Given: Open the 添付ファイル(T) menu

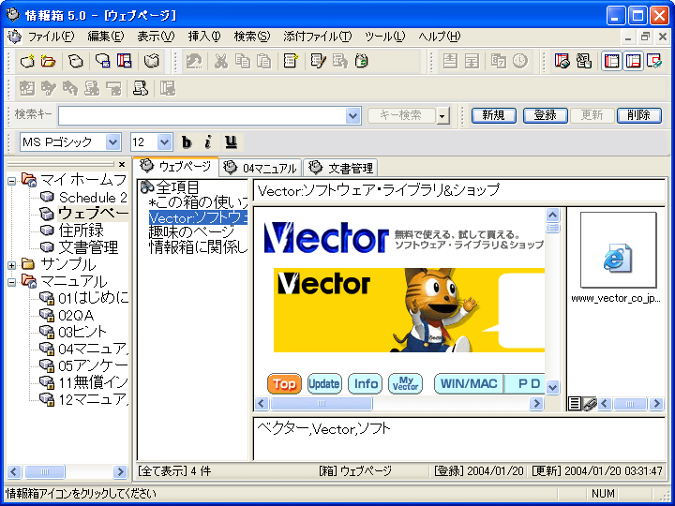Looking at the screenshot, I should [317, 37].
